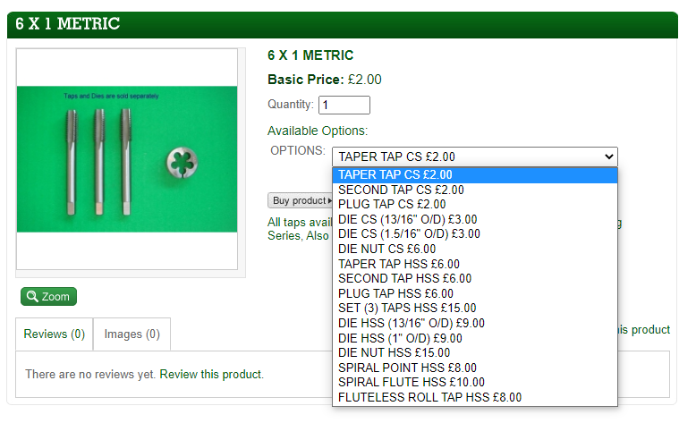Click the Quantity input field
Viewport: 679px width, 423px height.
(344, 105)
